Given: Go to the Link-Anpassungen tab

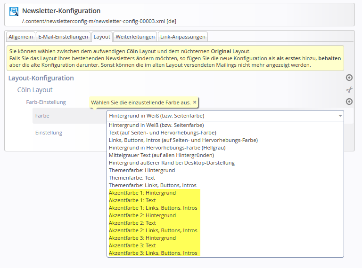Looking at the screenshot, I should point(182,37).
